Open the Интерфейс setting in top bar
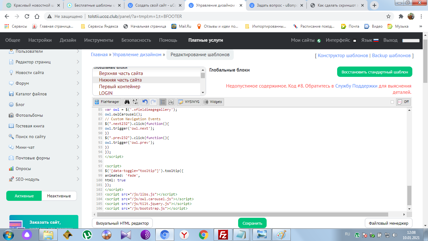This screenshot has width=428, height=241. click(338, 40)
